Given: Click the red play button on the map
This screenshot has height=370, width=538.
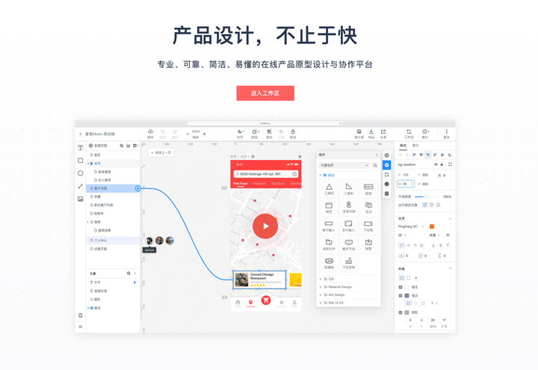Looking at the screenshot, I should pos(265,226).
